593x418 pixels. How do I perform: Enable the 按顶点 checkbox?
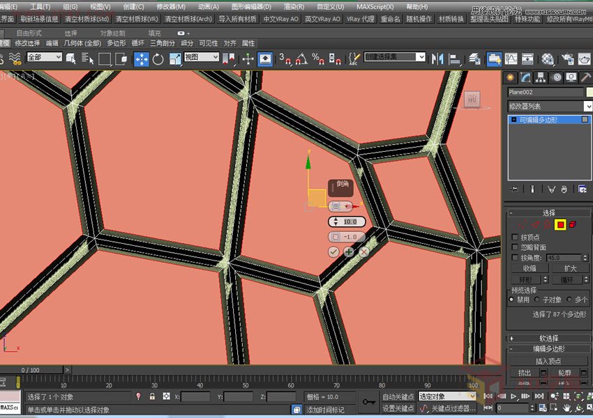click(515, 237)
